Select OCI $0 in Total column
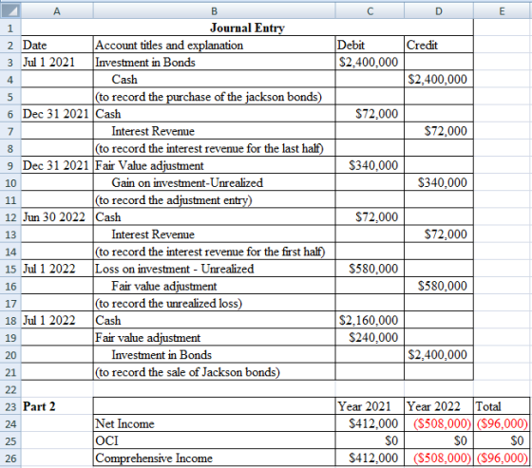The width and height of the screenshot is (532, 468). [502, 440]
